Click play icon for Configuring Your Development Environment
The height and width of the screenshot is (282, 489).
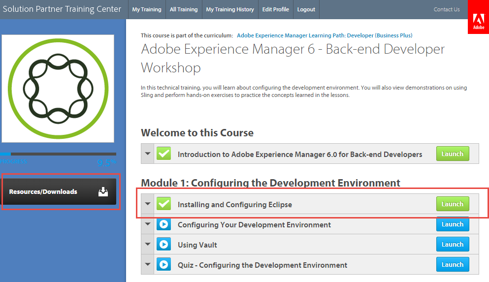pos(164,224)
